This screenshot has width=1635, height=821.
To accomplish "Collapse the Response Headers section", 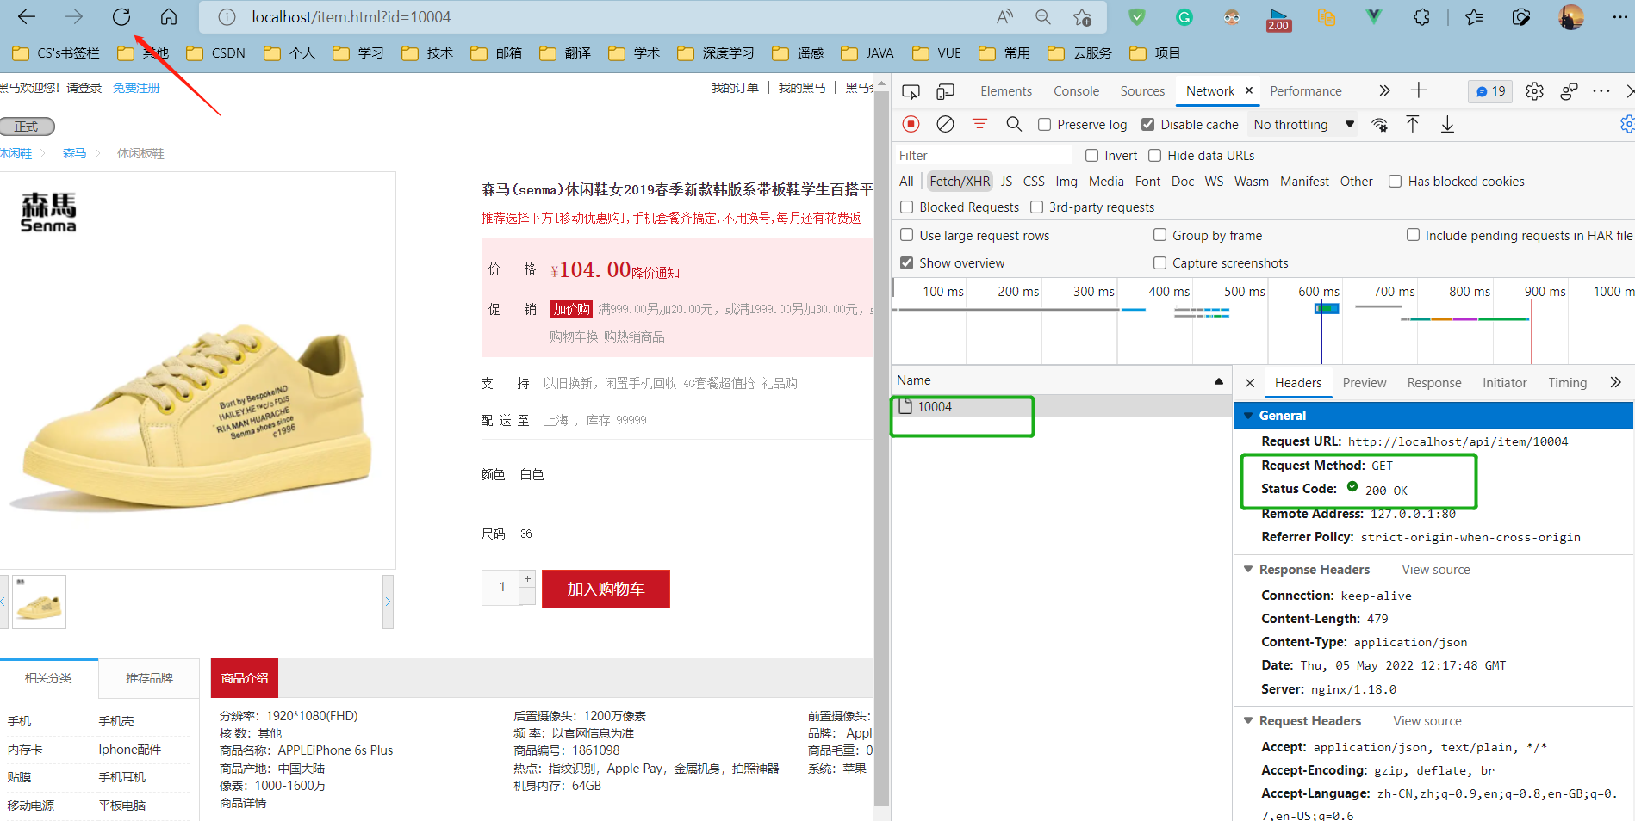I will [x=1248, y=570].
